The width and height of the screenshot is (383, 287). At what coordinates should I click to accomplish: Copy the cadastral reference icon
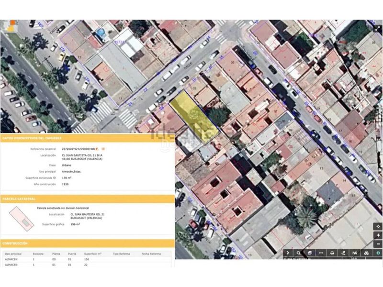coord(97,149)
